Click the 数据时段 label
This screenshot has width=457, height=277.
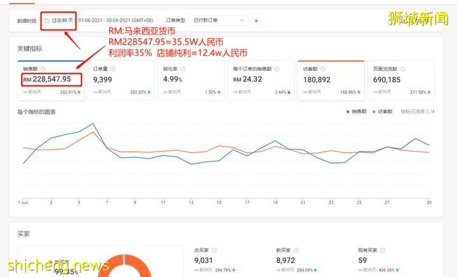[x=27, y=21]
